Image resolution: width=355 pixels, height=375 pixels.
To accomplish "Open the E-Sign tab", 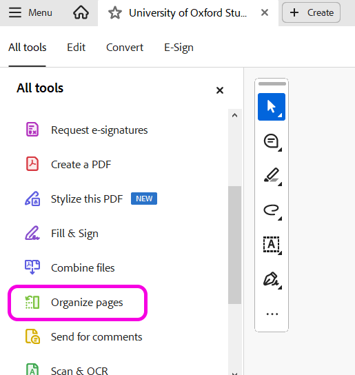I will 179,48.
